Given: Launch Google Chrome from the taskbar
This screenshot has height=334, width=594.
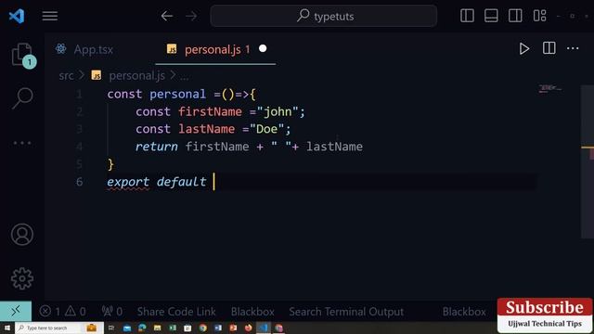Looking at the screenshot, I should coord(203,328).
